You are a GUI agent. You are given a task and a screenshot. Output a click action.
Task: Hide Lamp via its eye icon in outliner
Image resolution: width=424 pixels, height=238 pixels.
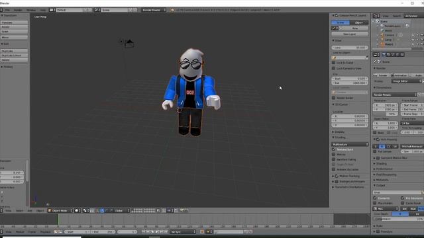(413, 40)
